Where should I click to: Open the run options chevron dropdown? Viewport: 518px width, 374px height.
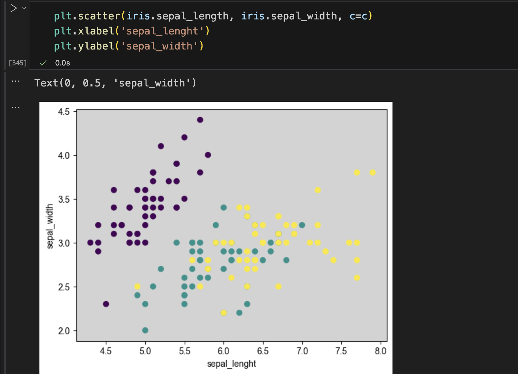(24, 8)
